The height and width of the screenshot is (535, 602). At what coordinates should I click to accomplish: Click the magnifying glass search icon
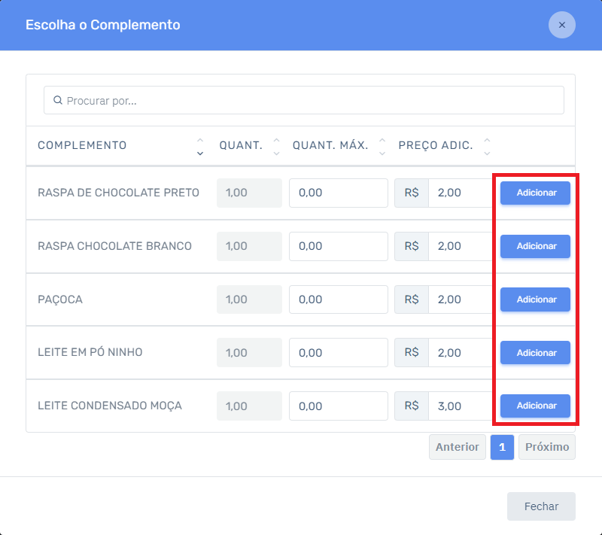[x=58, y=99]
